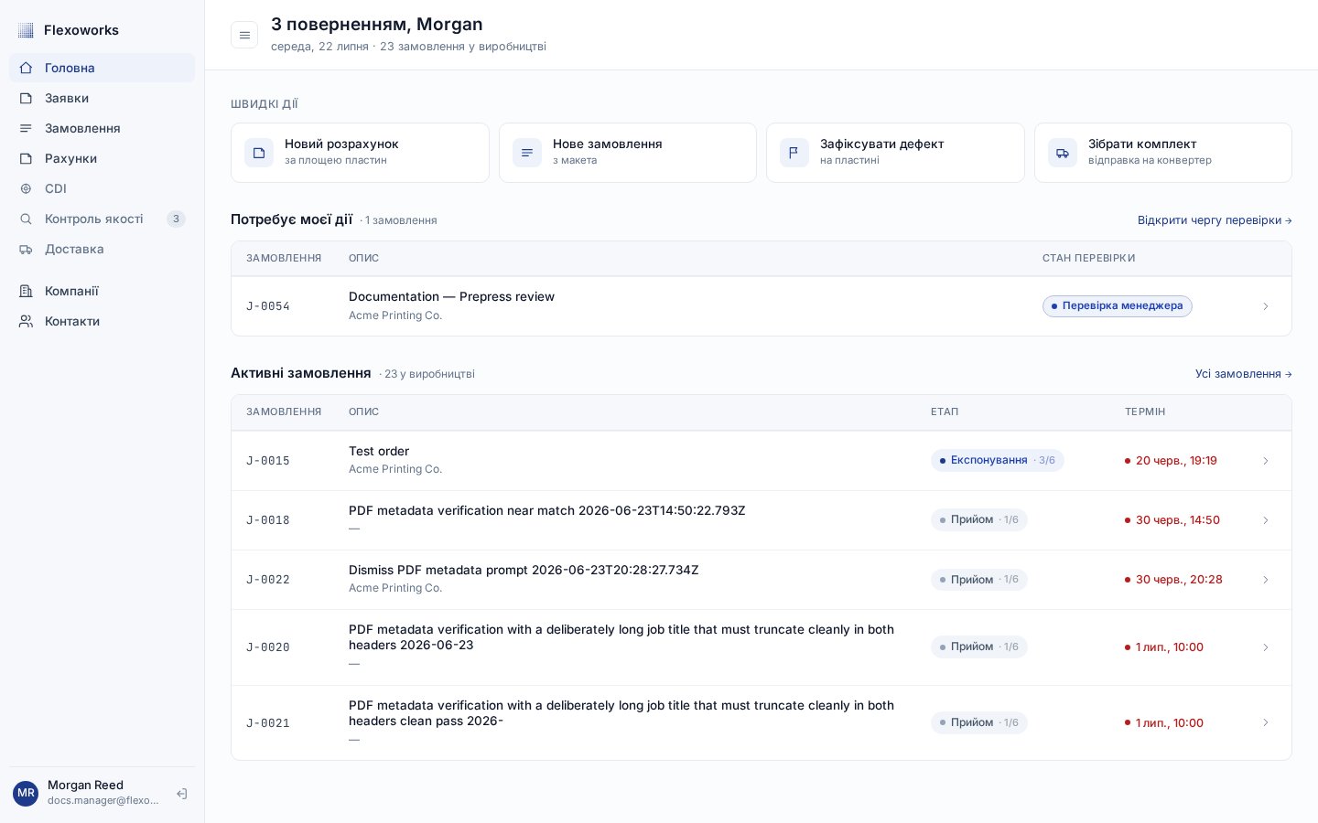This screenshot has width=1318, height=823.
Task: Go to Замовлення in the sidebar
Action: coord(102,128)
